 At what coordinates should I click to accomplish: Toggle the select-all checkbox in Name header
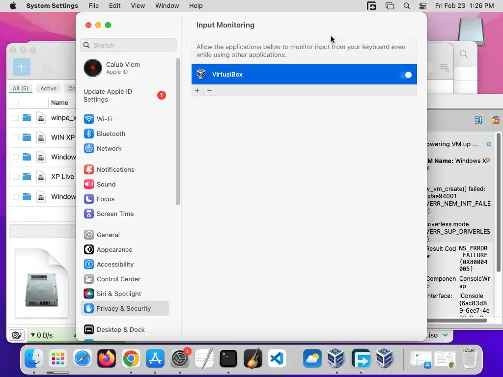click(x=16, y=103)
